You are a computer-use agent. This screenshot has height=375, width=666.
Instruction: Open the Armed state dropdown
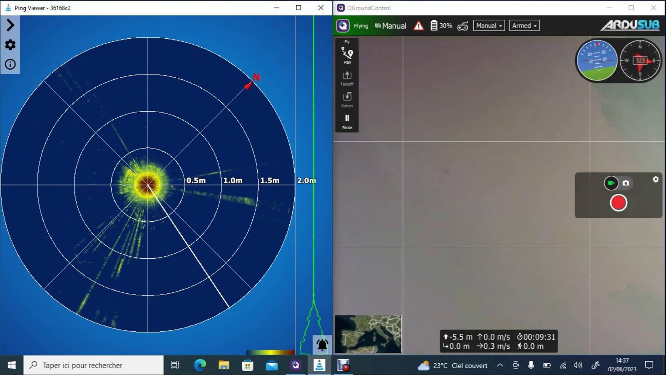coord(524,26)
